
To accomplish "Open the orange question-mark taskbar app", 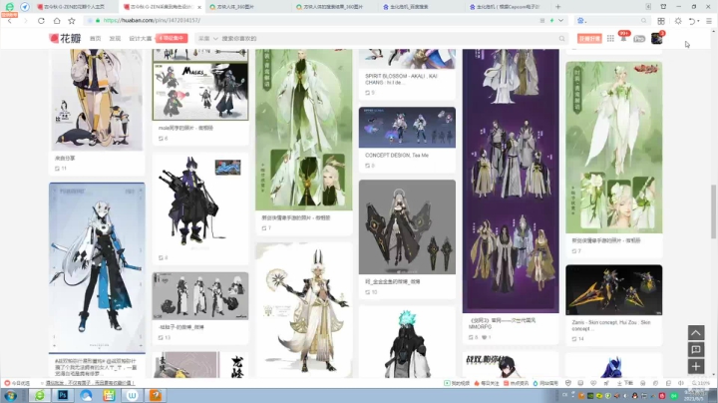I will [x=156, y=395].
